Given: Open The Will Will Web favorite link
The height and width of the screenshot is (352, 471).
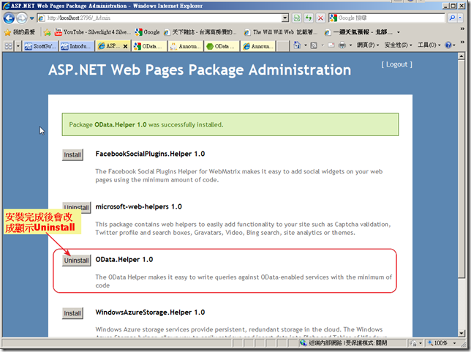Looking at the screenshot, I should coord(280,32).
